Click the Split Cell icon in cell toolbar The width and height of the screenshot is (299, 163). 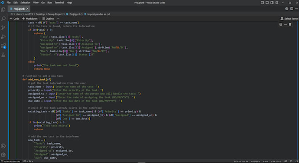pyautogui.click(x=281, y=25)
